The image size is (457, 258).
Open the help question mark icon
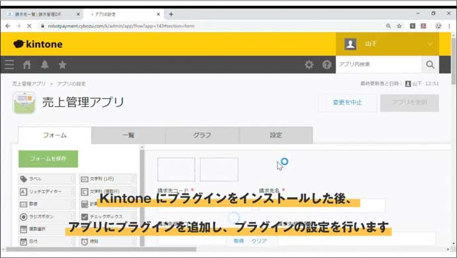[x=327, y=64]
